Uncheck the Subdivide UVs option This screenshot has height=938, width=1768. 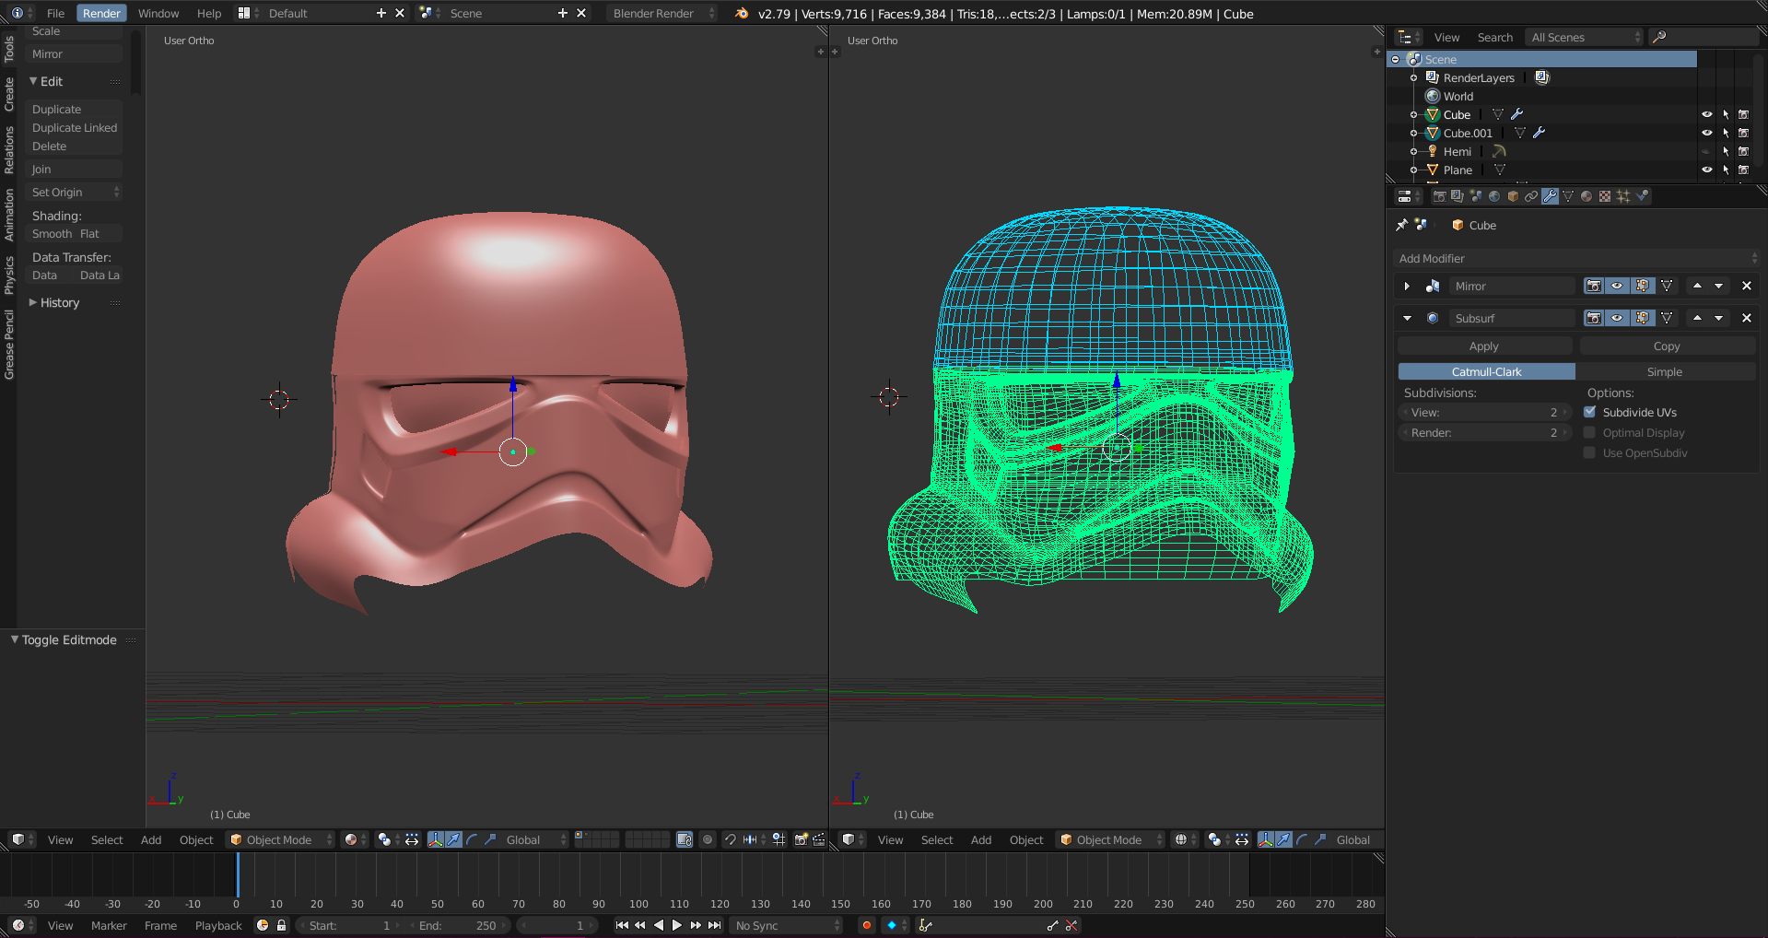[x=1589, y=412]
